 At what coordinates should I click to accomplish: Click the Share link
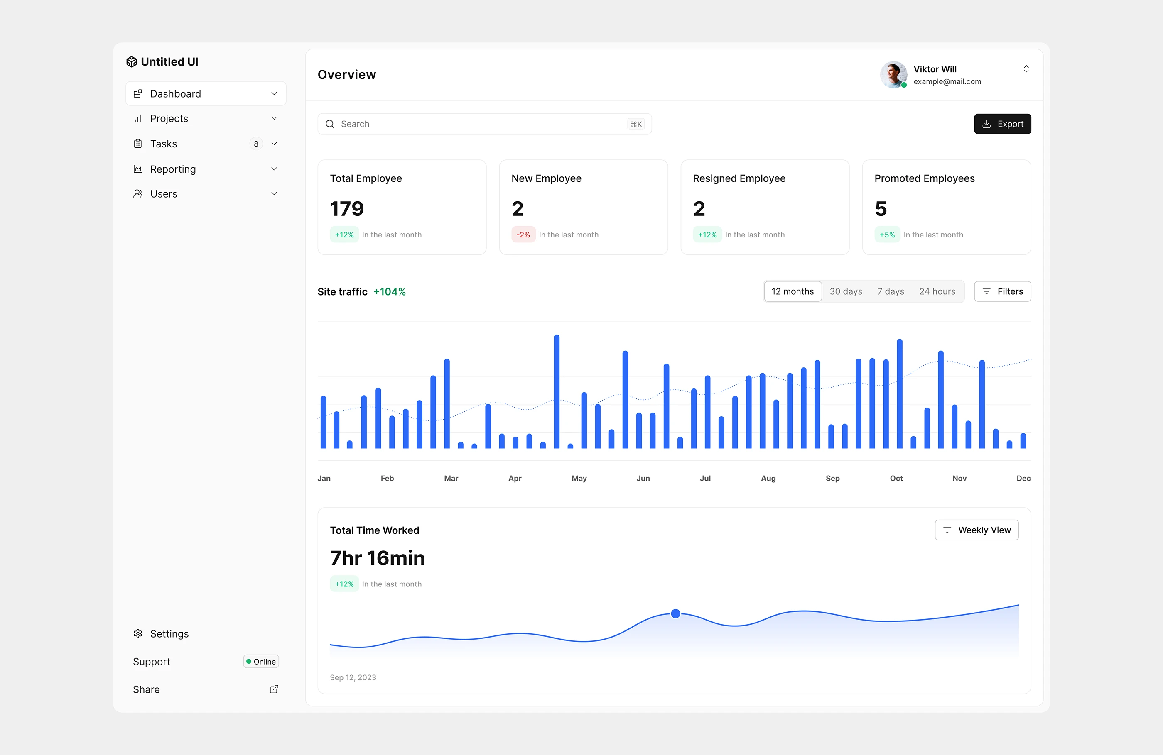(146, 689)
